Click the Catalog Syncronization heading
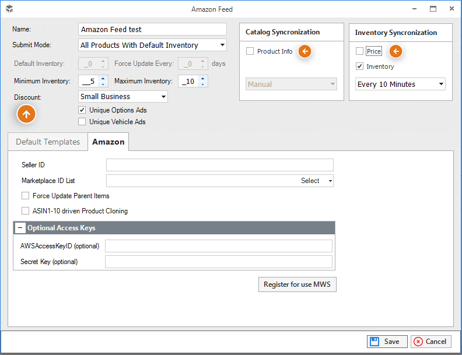Viewport: 462px width, 355px height. point(282,32)
